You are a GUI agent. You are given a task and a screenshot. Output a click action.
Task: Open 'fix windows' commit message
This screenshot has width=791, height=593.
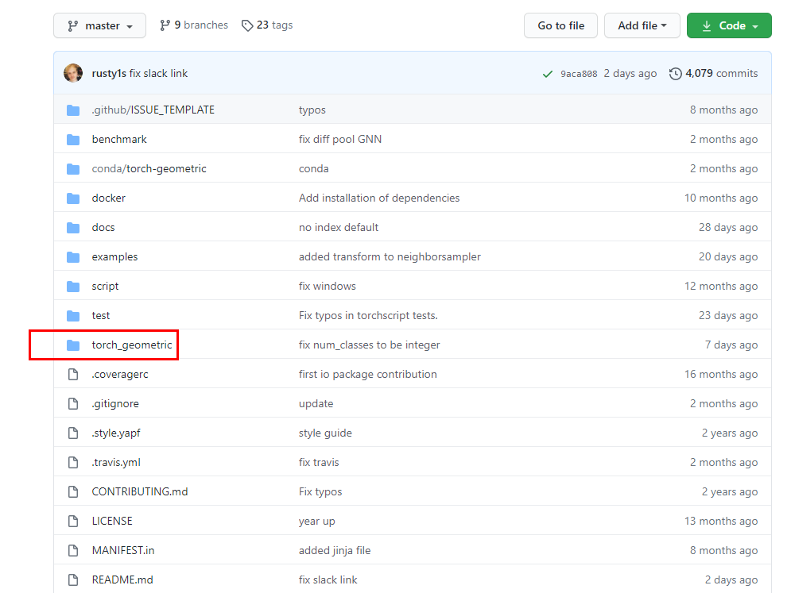coord(327,286)
